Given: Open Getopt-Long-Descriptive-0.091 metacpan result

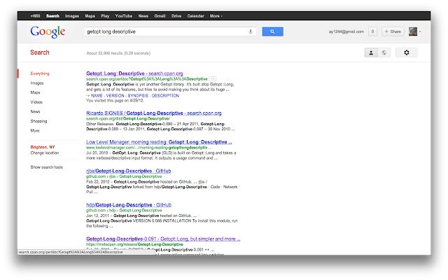Looking at the screenshot, I should click(x=163, y=239).
